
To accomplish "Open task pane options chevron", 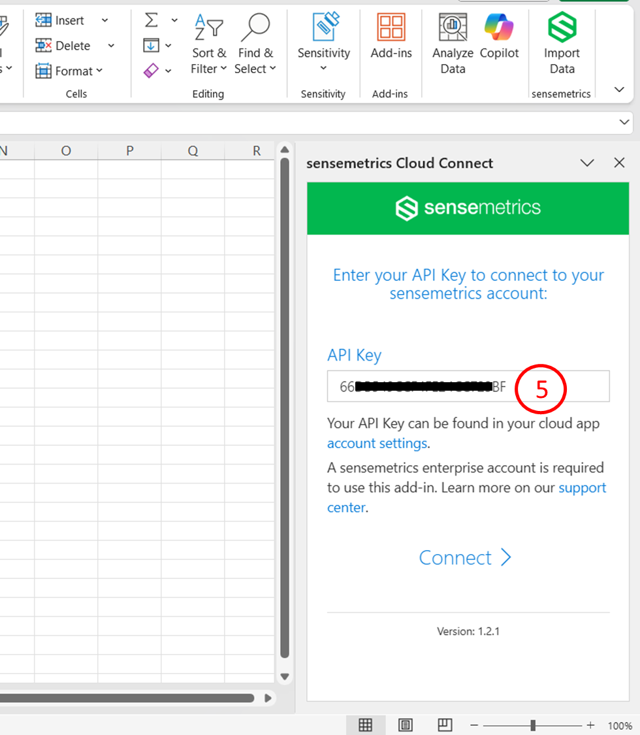I will click(x=587, y=163).
